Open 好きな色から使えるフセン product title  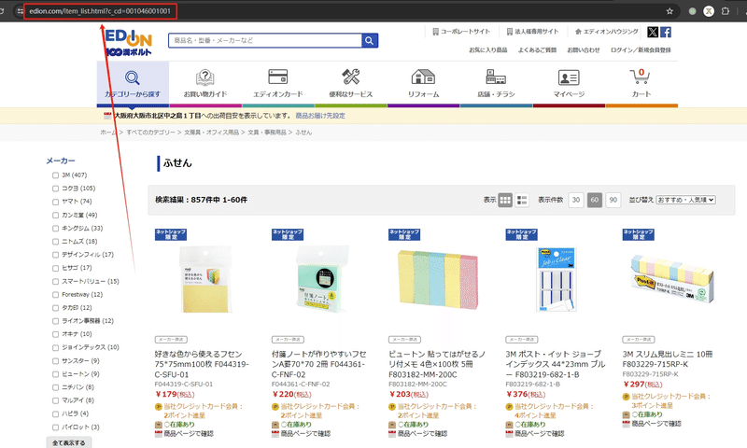202,364
